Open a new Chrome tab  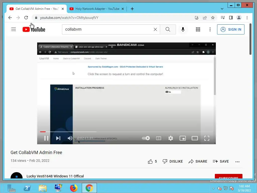coord(132,9)
